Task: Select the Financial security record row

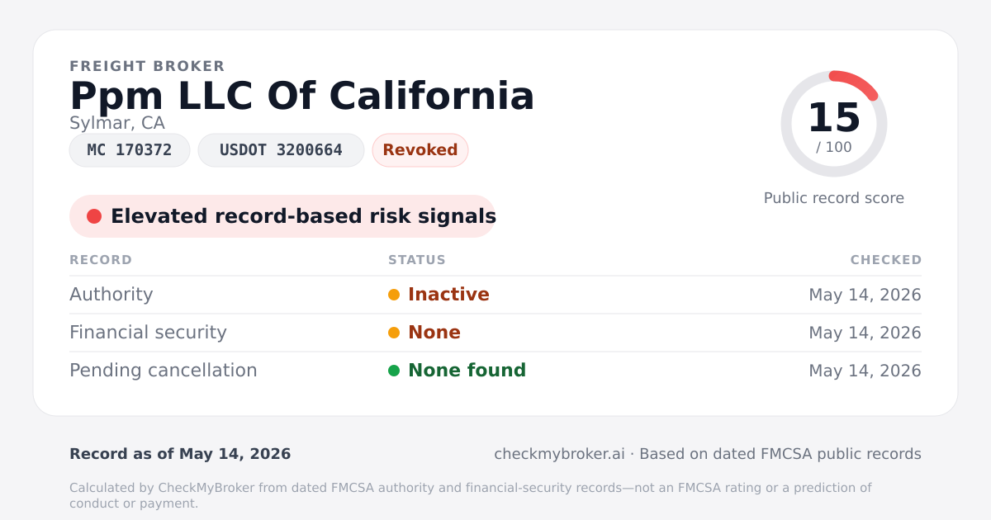Action: (495, 333)
